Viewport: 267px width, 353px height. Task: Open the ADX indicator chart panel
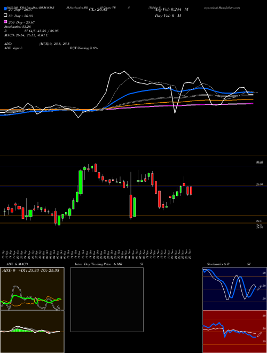pos(32,289)
